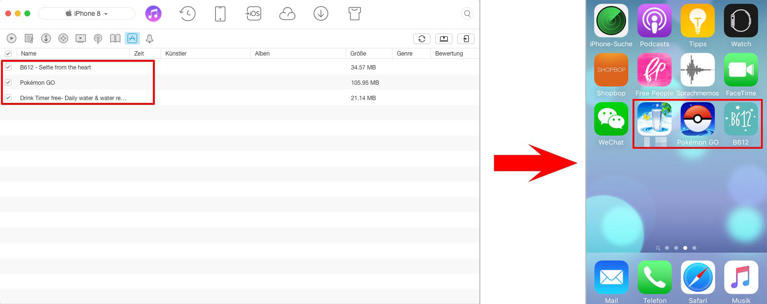Open the Shopbop app on phone
The image size is (767, 304).
pos(611,70)
